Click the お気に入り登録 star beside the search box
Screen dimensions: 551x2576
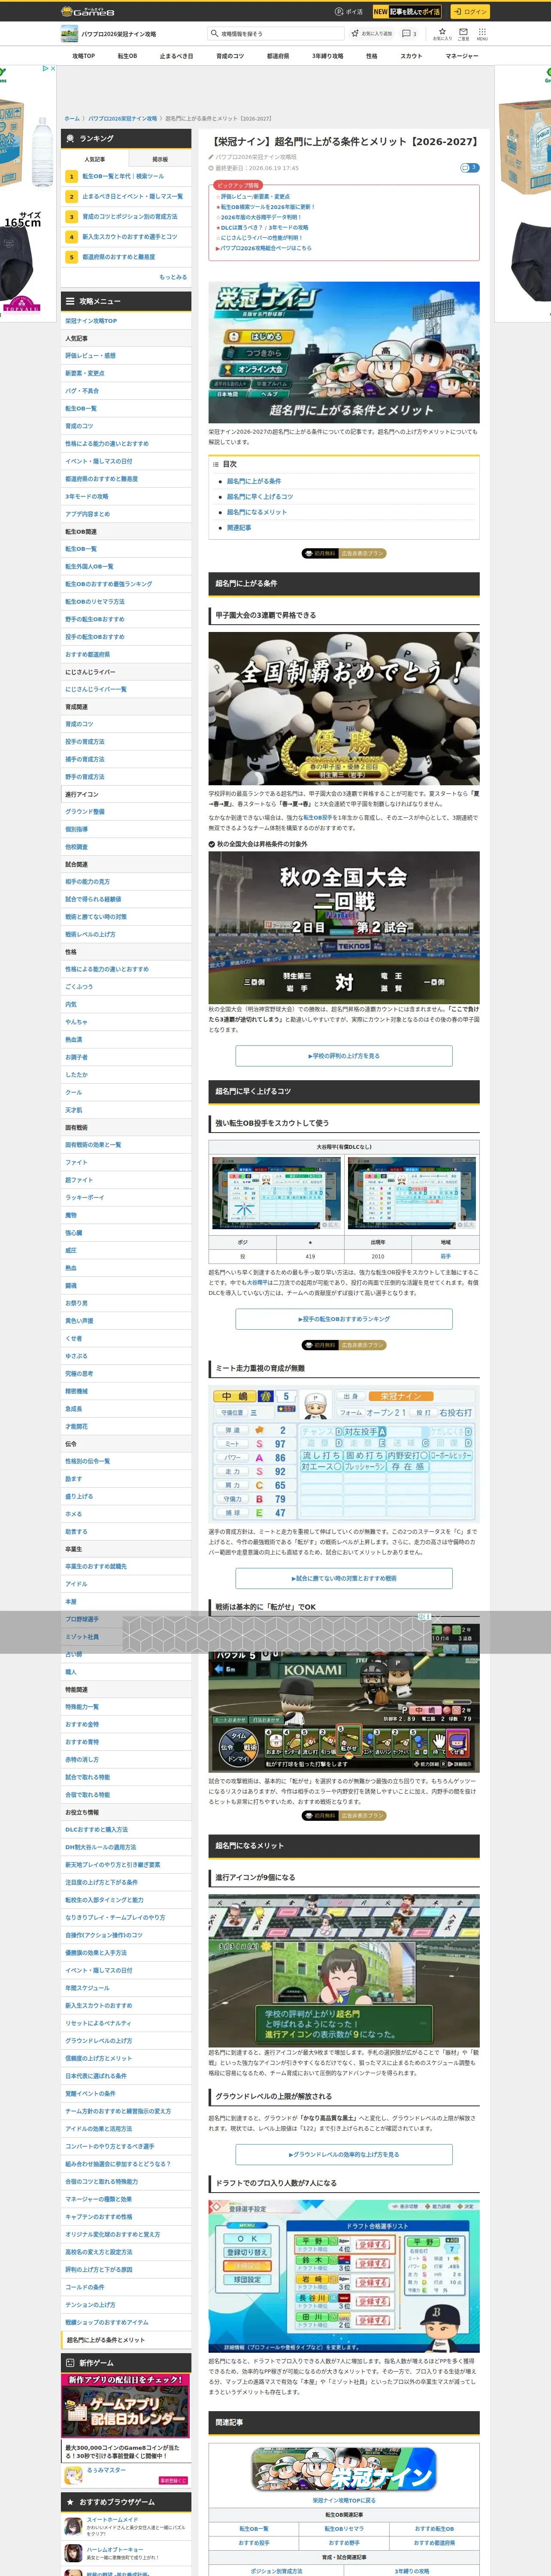pyautogui.click(x=371, y=33)
